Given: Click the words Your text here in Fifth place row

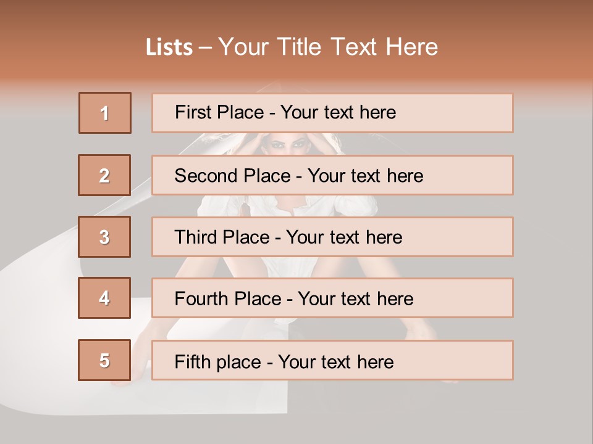Looking at the screenshot, I should coord(335,361).
